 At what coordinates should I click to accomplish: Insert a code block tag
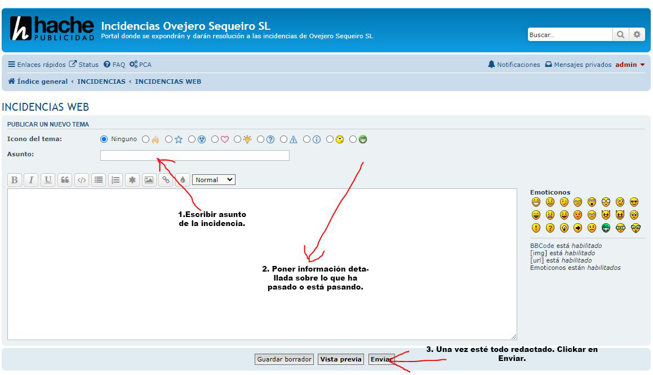click(x=82, y=180)
